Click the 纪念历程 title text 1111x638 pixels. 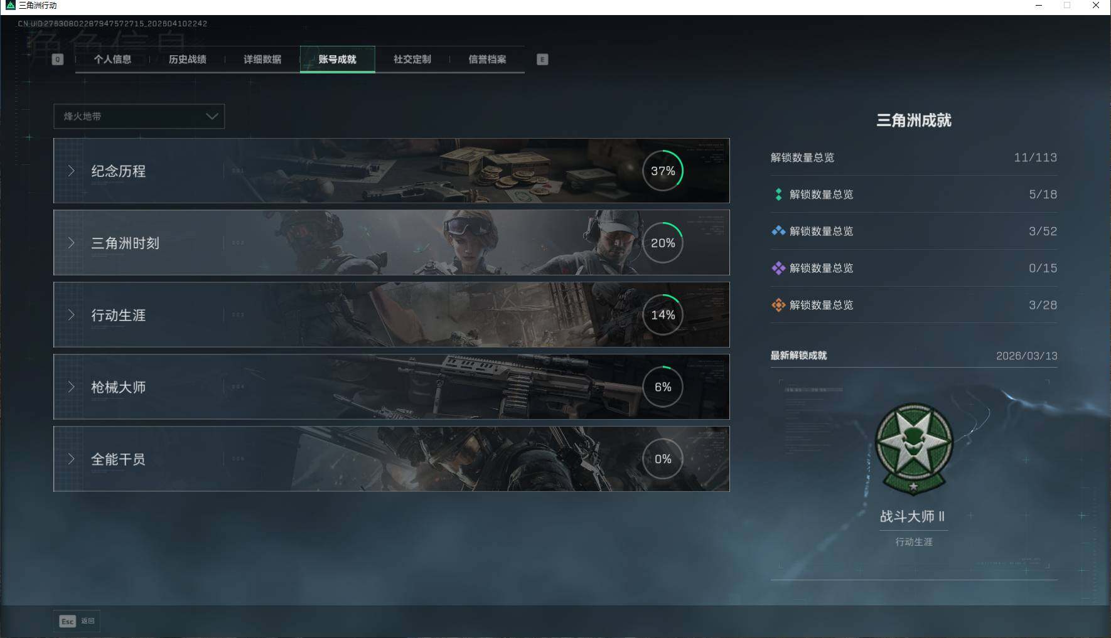point(119,171)
